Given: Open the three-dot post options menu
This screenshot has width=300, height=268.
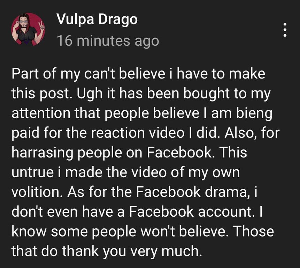Looking at the screenshot, I should [x=285, y=30].
